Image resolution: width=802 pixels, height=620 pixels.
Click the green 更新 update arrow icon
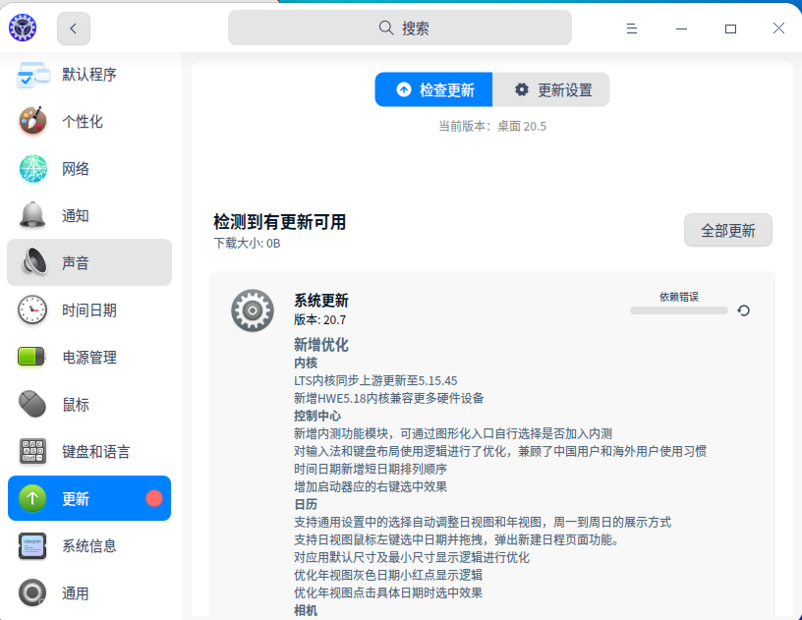click(32, 498)
